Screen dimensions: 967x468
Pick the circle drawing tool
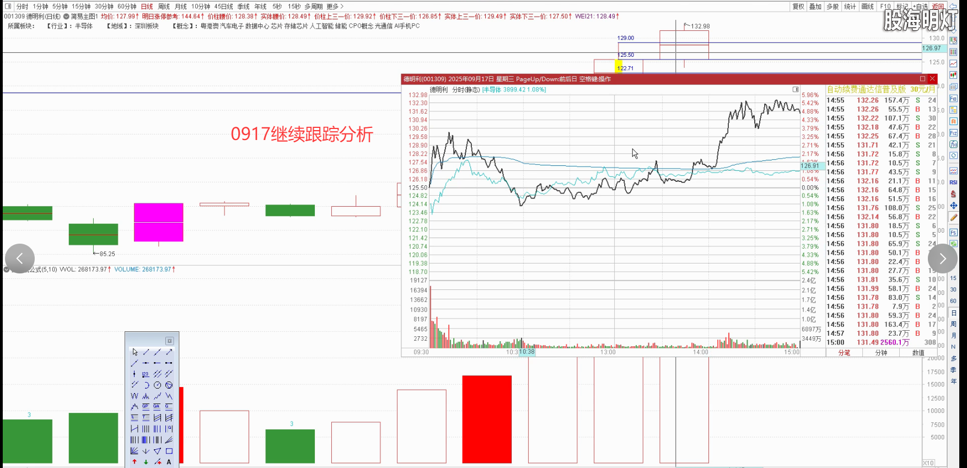pyautogui.click(x=158, y=385)
